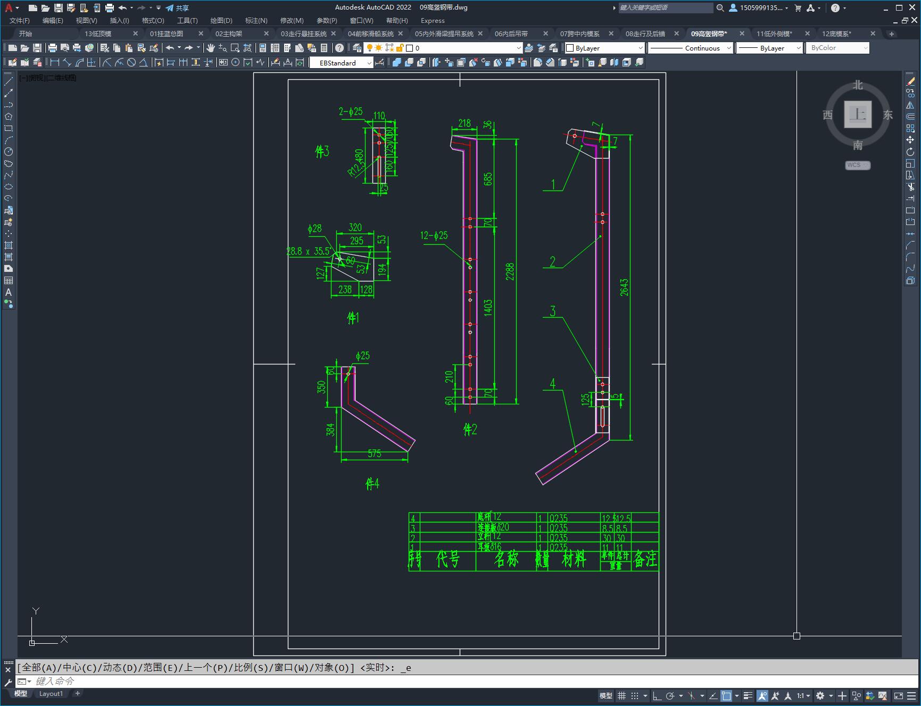Open the 文件(F) menu
921x706 pixels.
20,20
